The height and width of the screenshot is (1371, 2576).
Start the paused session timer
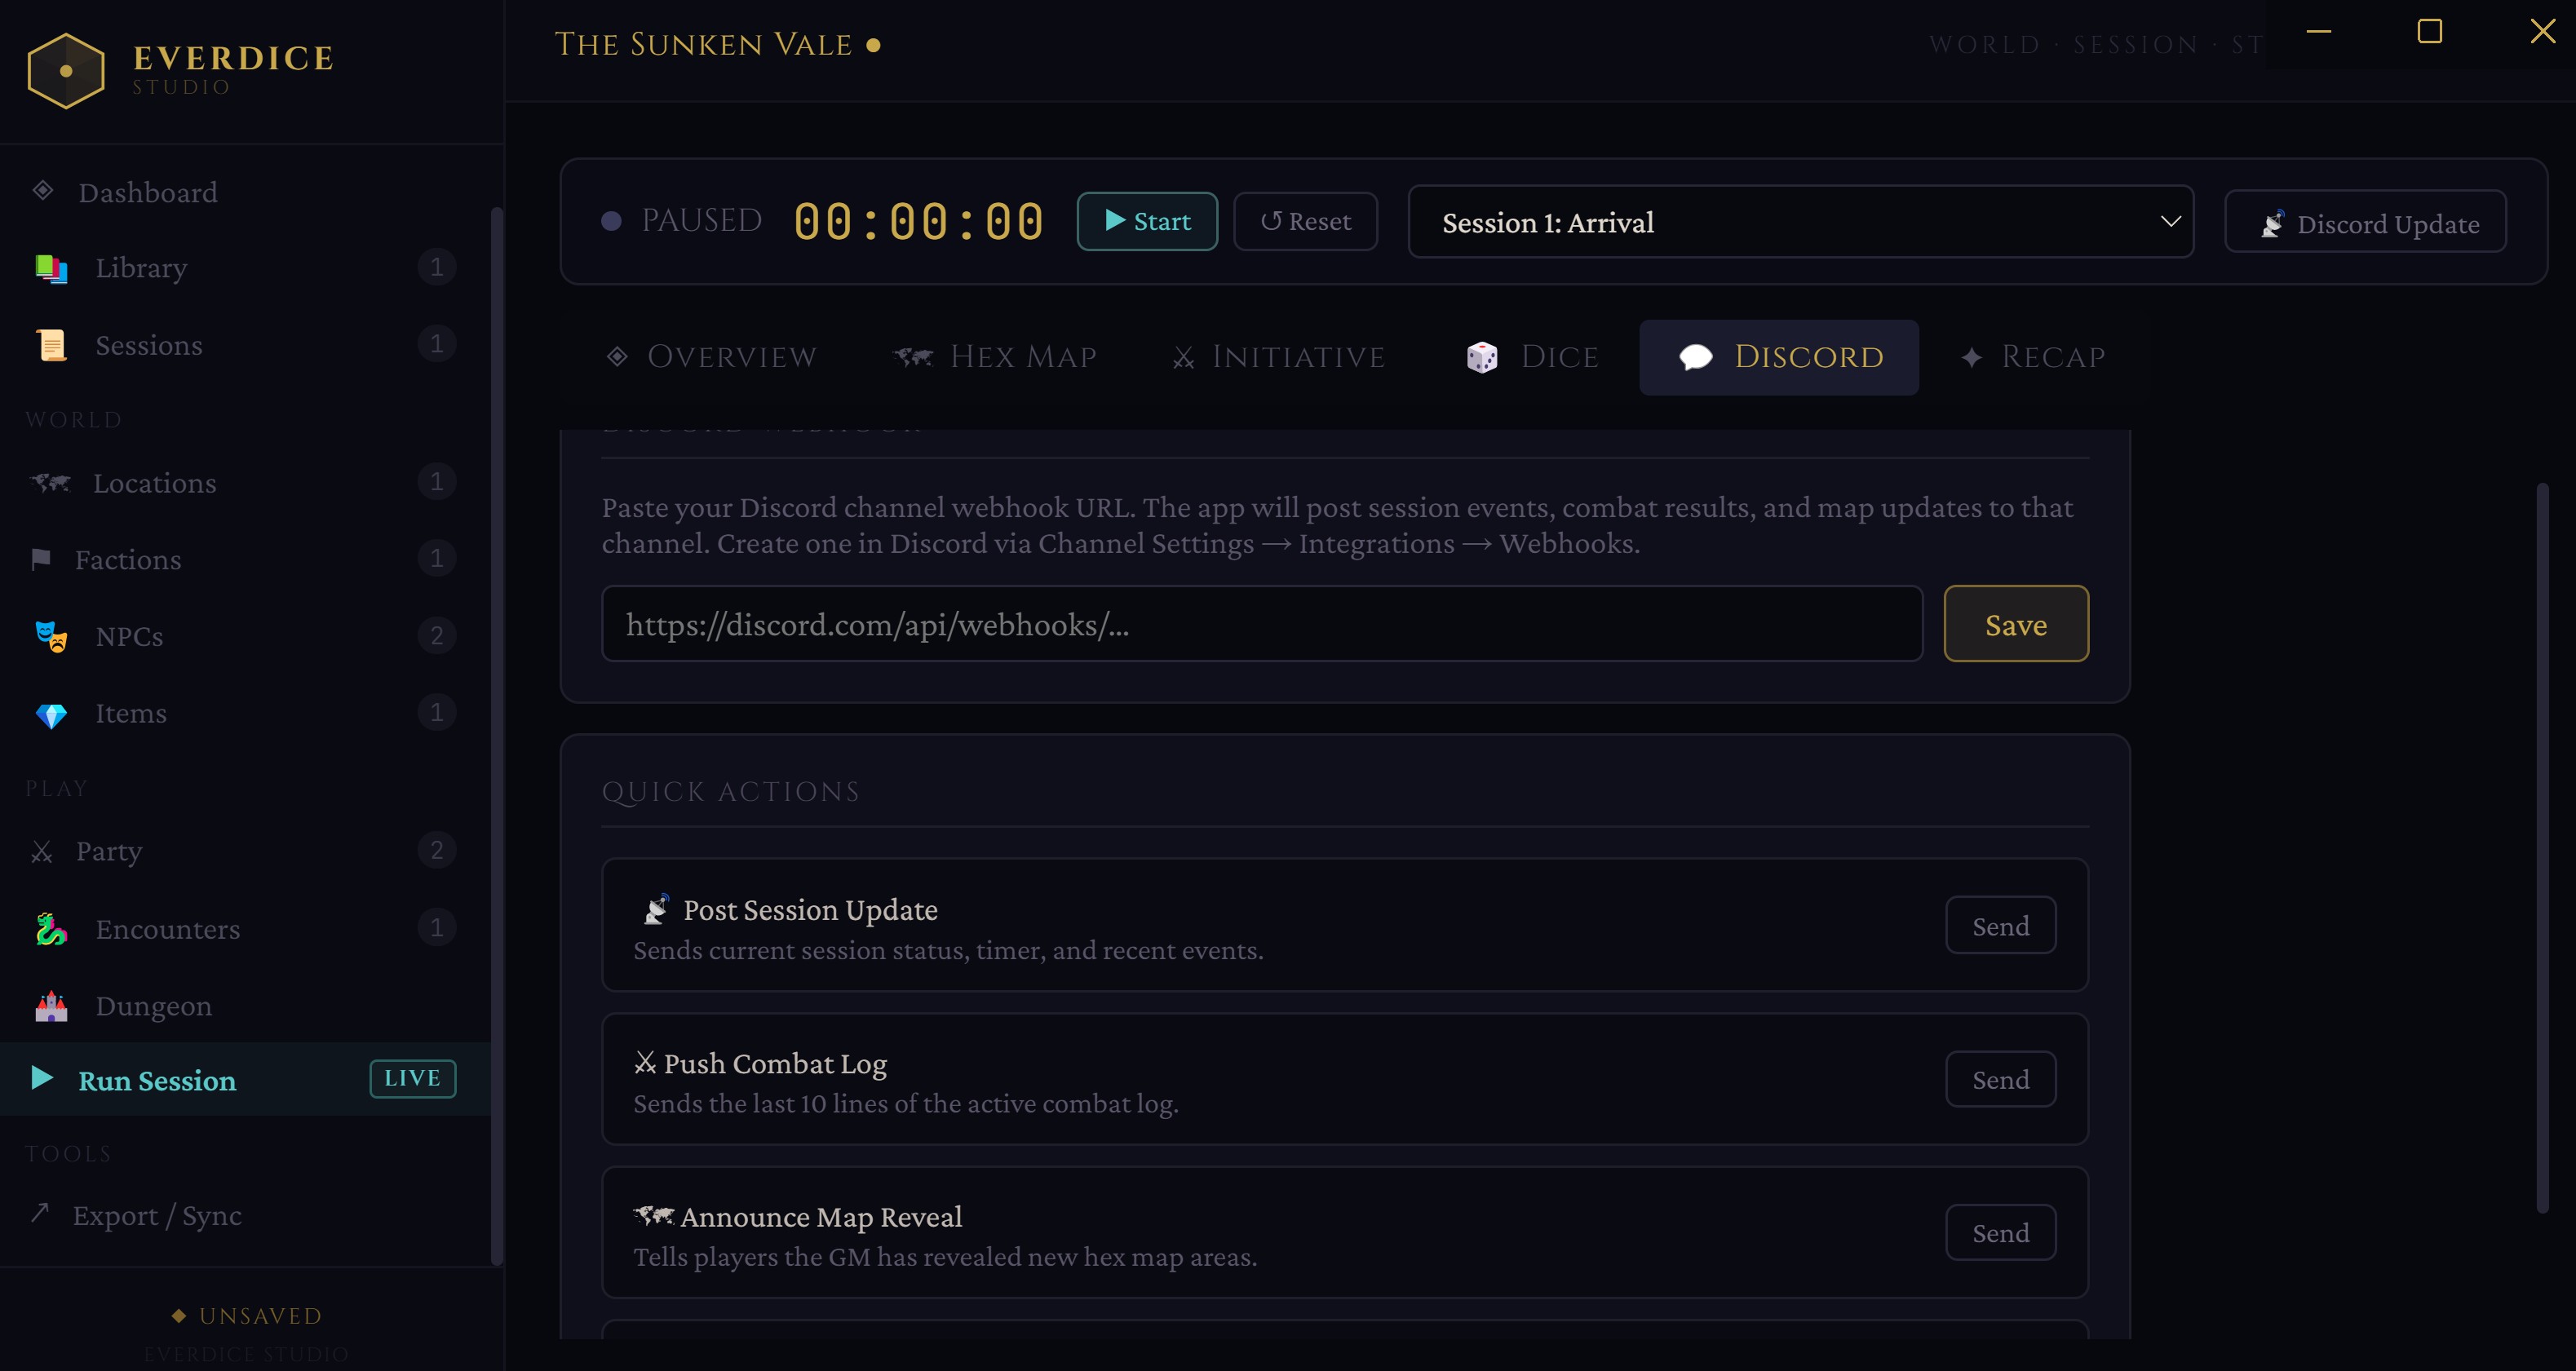tap(1146, 221)
